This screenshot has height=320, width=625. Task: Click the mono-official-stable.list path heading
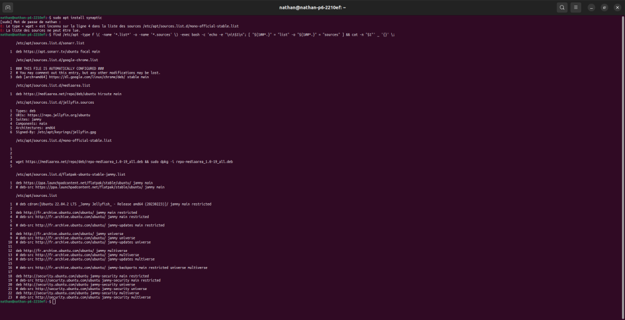click(61, 141)
